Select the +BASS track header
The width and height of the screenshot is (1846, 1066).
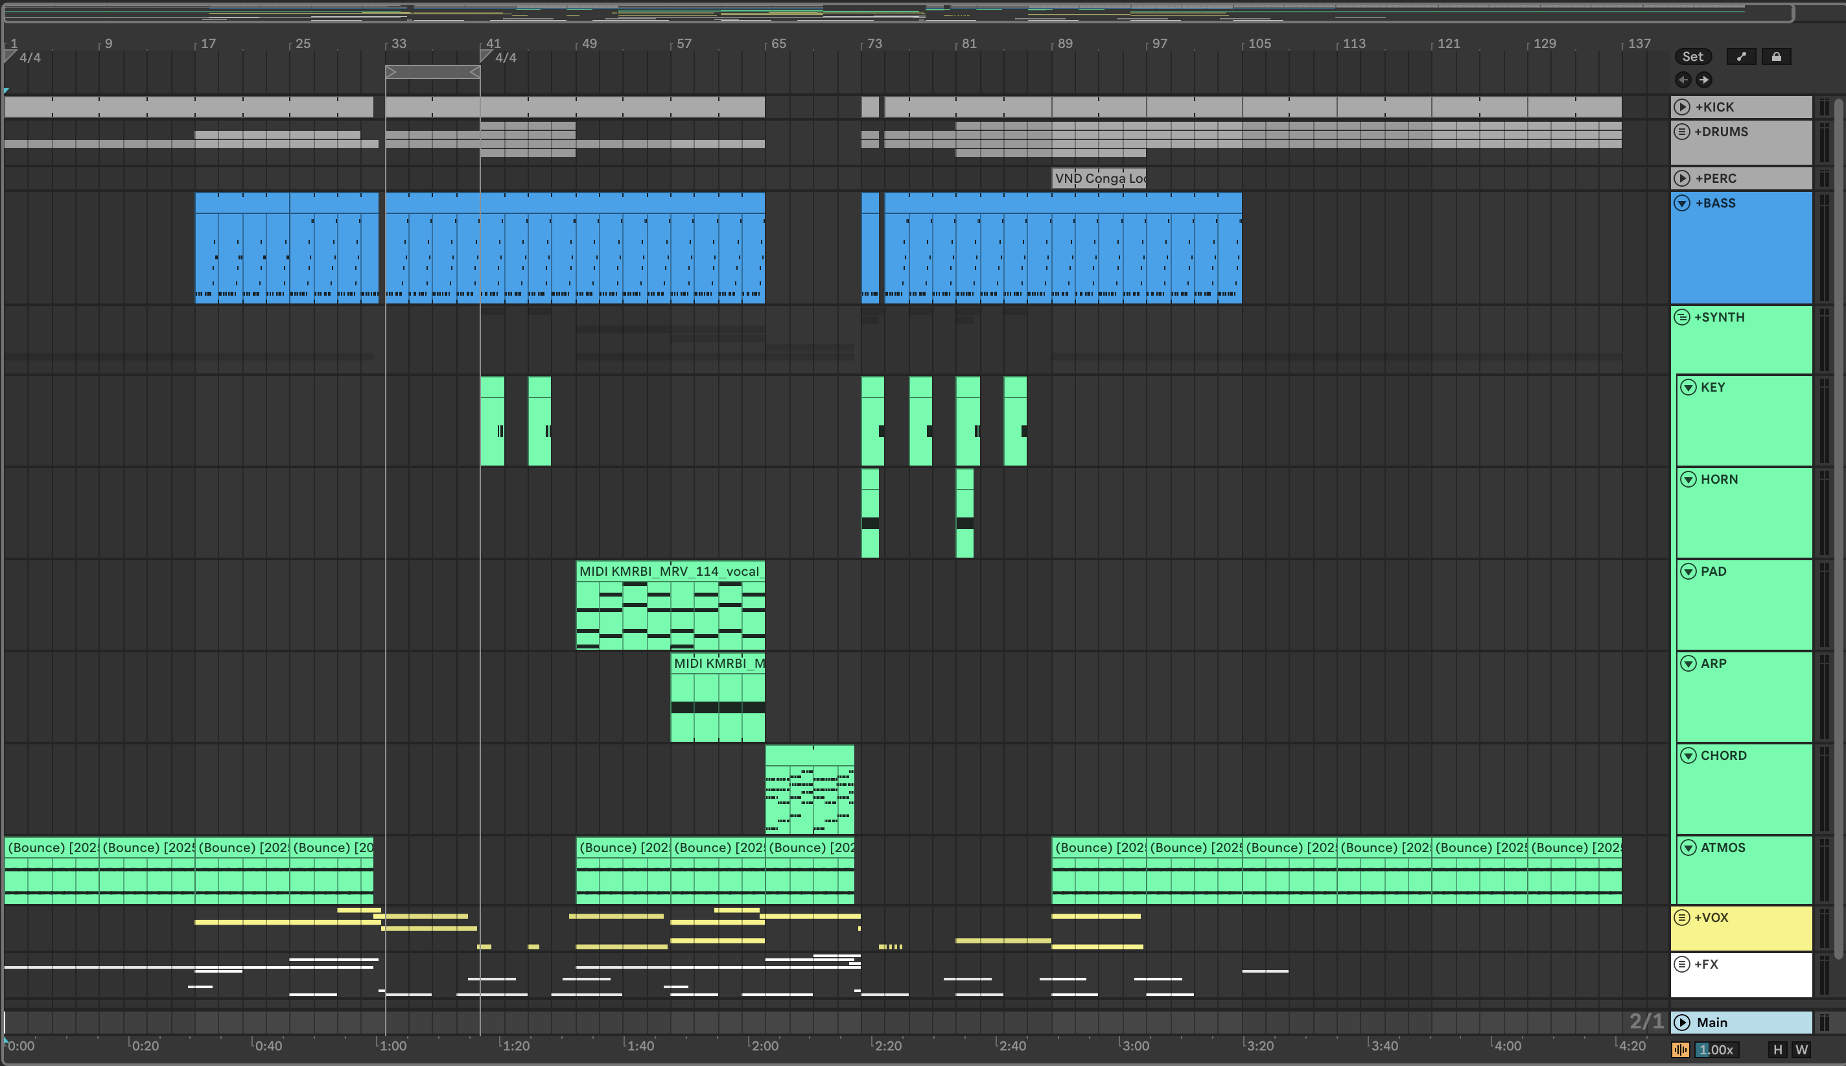click(1742, 248)
